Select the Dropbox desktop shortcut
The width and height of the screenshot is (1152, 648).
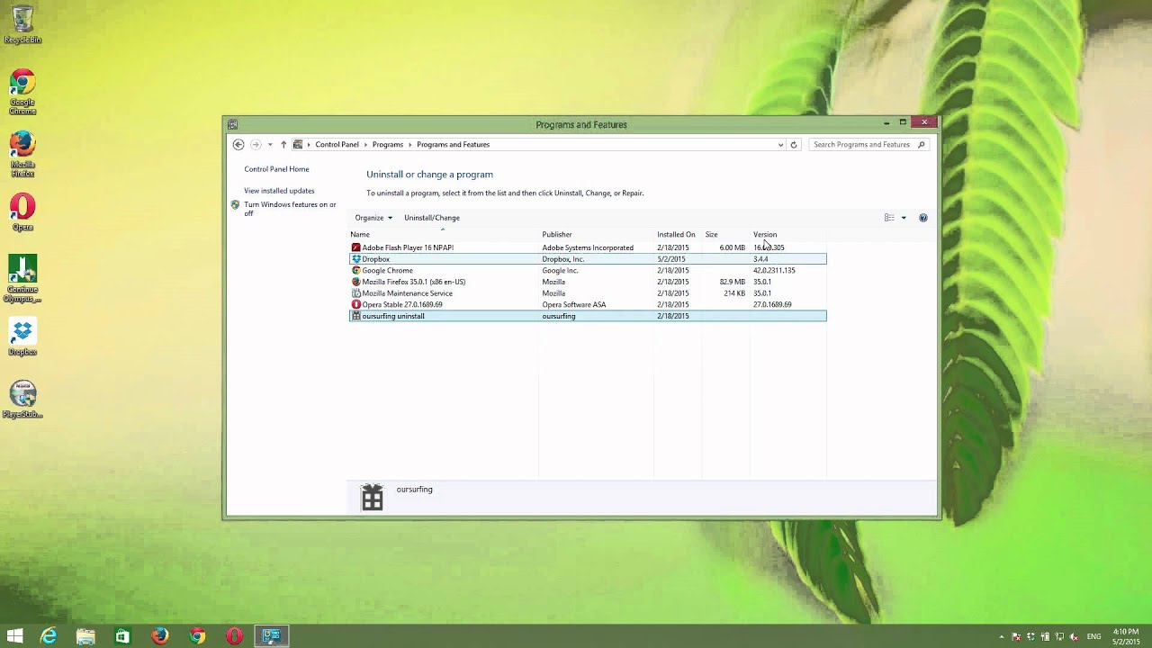click(22, 338)
